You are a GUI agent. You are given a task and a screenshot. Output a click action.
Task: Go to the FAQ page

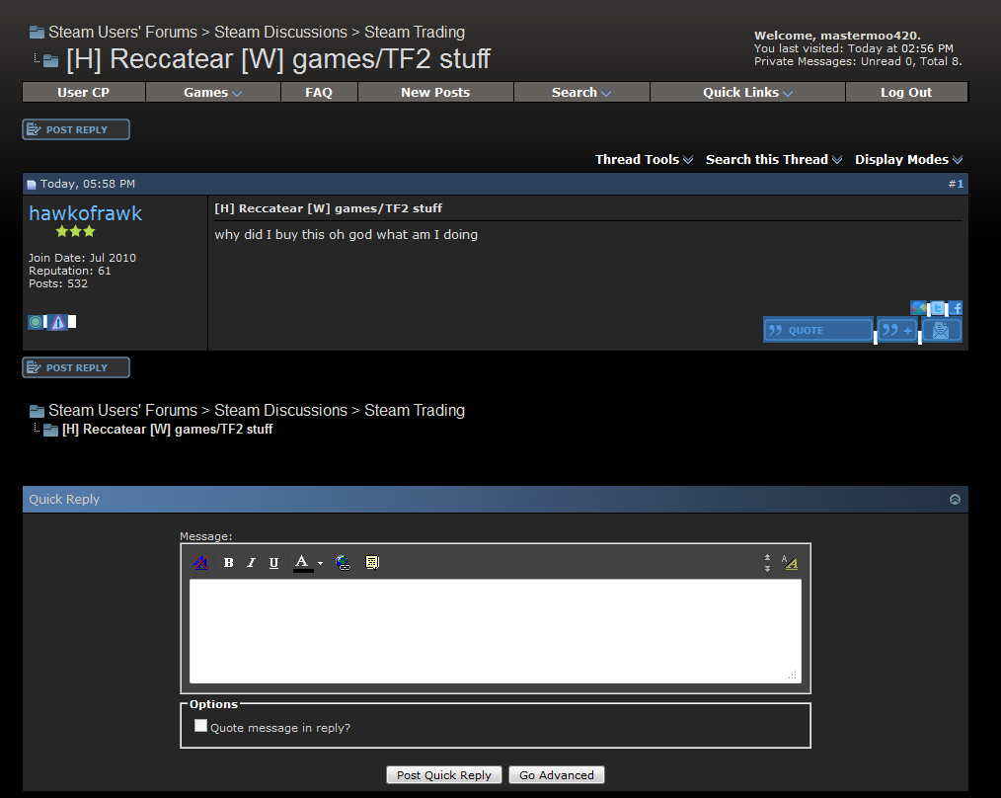pos(319,92)
